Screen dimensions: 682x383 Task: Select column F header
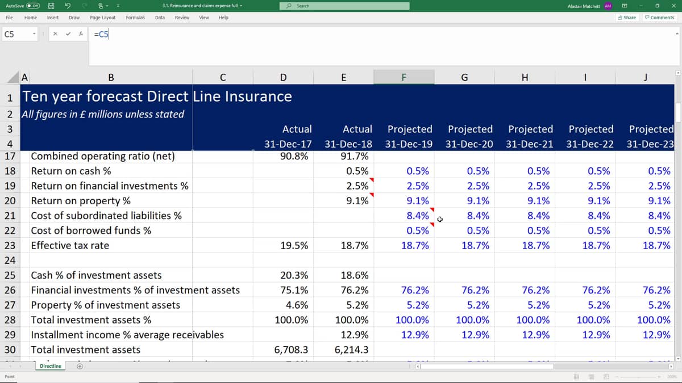click(x=404, y=78)
